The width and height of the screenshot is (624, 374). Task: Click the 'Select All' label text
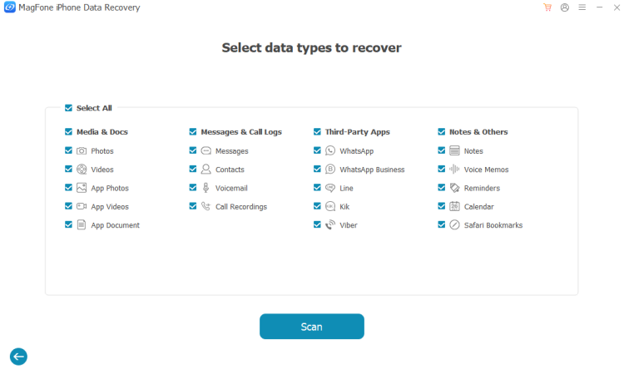pos(94,108)
